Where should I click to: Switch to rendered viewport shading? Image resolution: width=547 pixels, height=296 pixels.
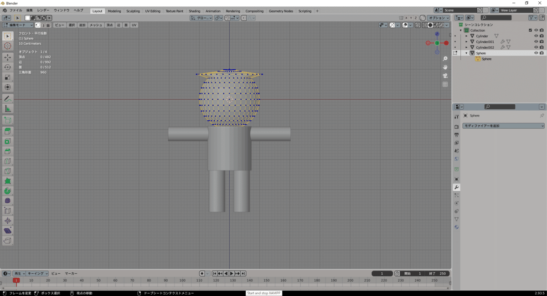[440, 25]
